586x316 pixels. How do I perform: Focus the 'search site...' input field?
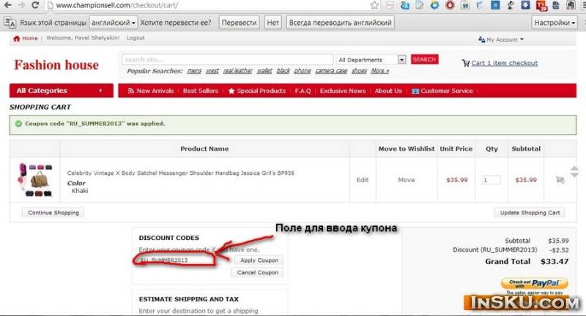click(x=227, y=60)
